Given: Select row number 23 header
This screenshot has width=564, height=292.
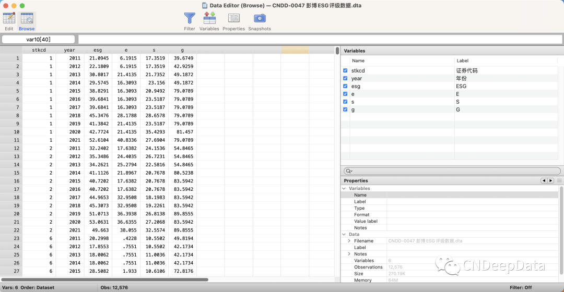Looking at the screenshot, I should [x=11, y=238].
